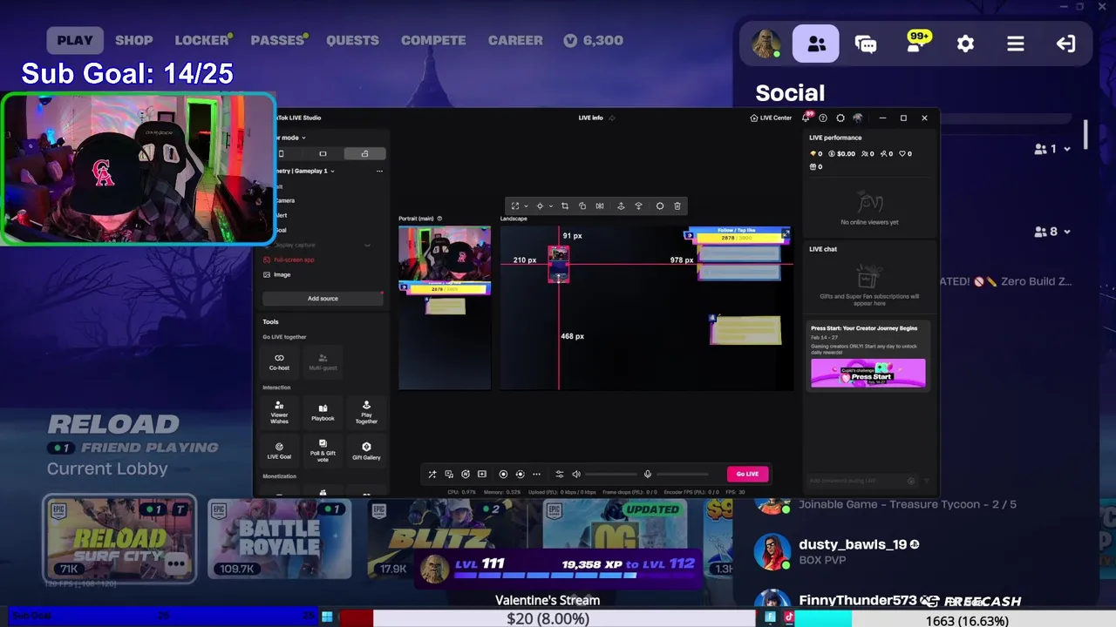
Task: Open LIVE info title
Action: (590, 118)
